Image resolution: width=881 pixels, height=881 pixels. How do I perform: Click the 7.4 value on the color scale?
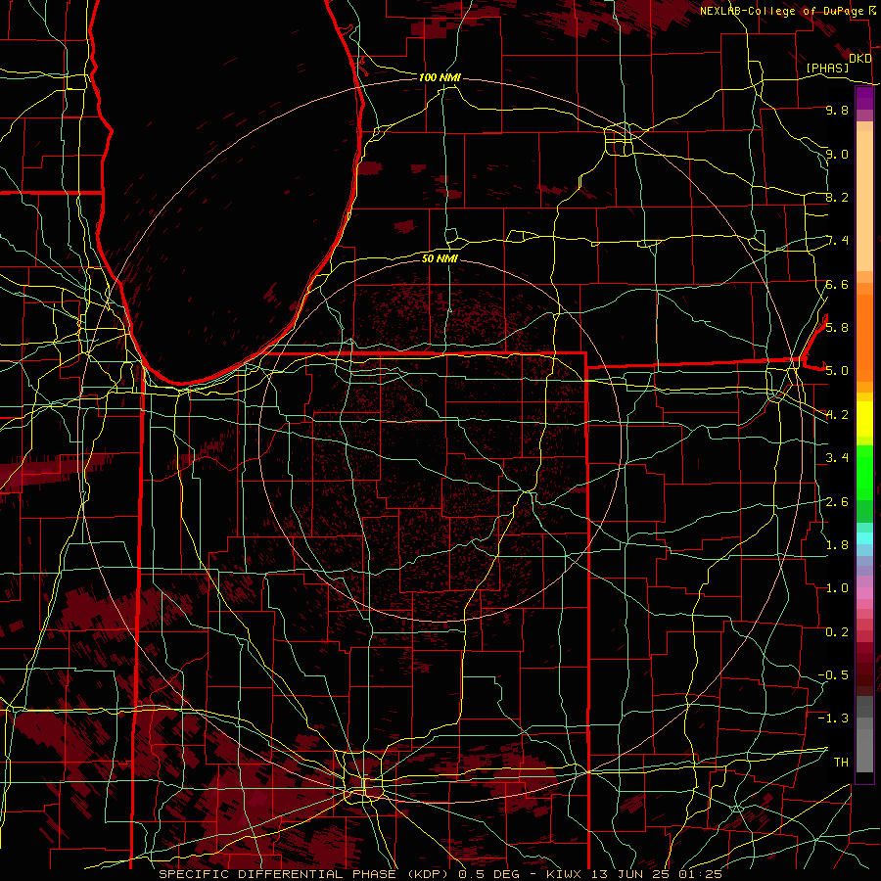838,241
